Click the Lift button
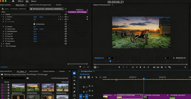 (x=154, y=67)
